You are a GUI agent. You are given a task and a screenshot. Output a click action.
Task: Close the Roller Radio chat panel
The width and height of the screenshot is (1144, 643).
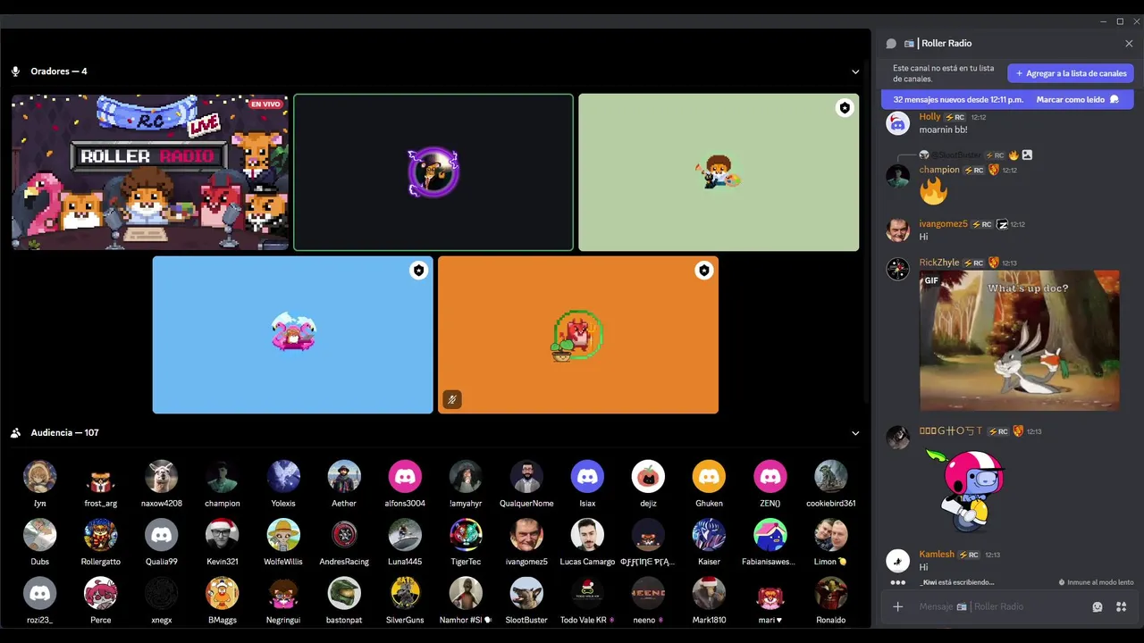pyautogui.click(x=1129, y=43)
